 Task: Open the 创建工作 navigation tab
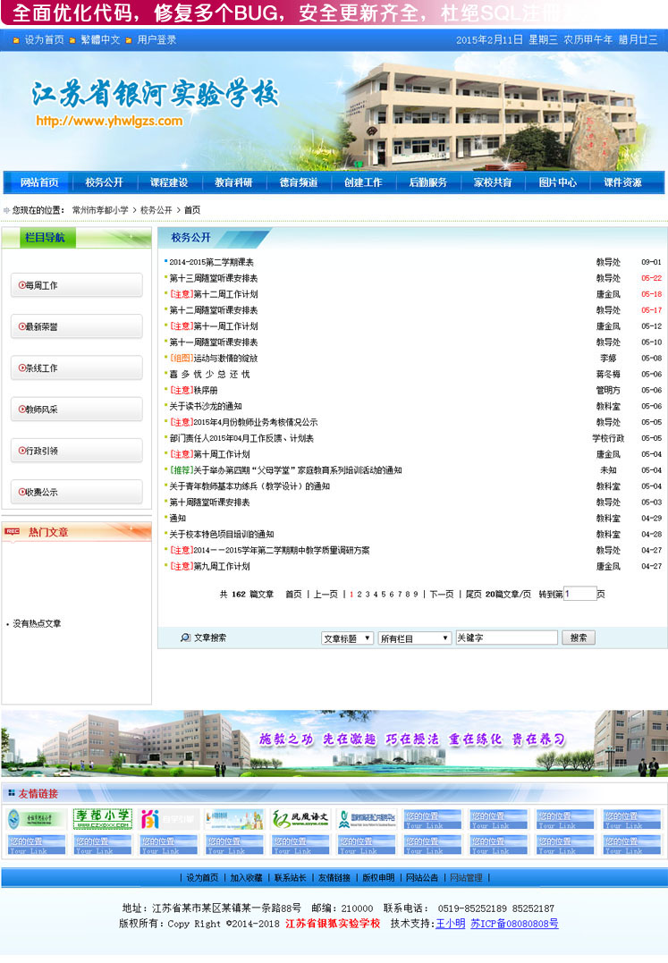(363, 182)
